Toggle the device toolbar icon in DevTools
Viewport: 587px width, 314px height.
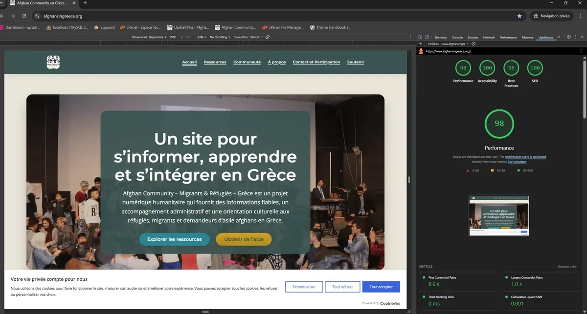coord(427,37)
